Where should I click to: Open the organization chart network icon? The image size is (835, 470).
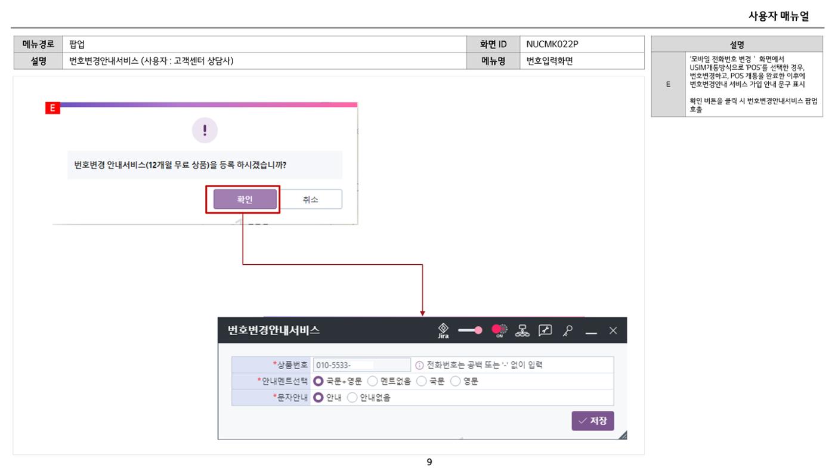(522, 330)
